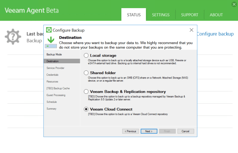Screen dimensions: 238x153
Task: Click the Next > button
Action: (x=149, y=131)
